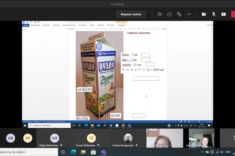Show the participants panel
The height and width of the screenshot is (156, 235).
point(160,14)
